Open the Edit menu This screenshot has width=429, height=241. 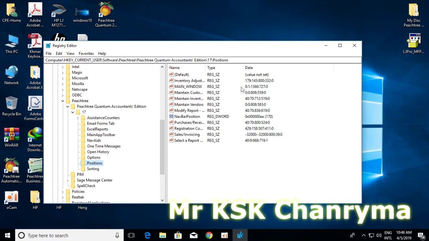59,54
